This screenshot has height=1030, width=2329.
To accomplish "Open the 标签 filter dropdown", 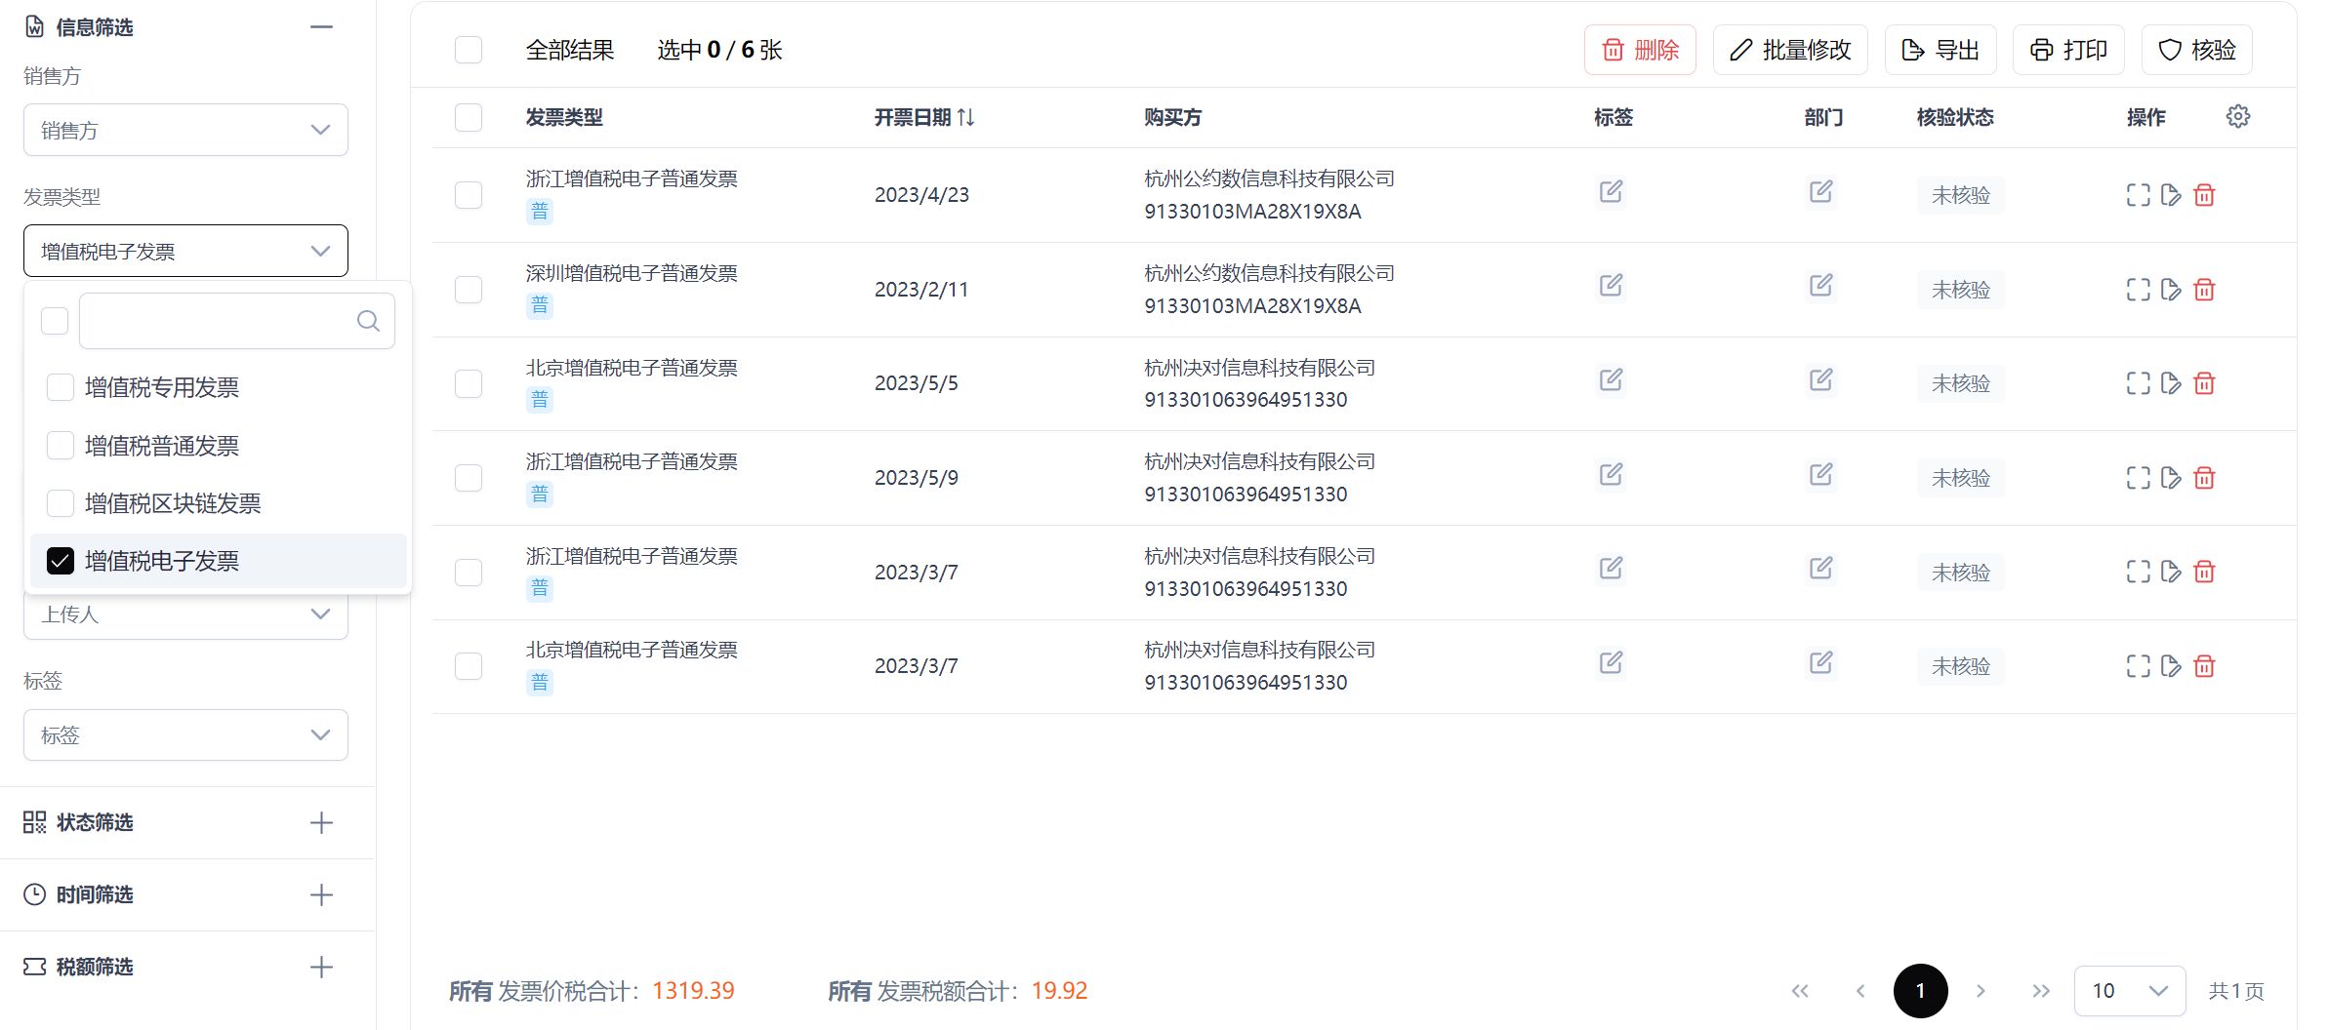I will click(x=185, y=734).
